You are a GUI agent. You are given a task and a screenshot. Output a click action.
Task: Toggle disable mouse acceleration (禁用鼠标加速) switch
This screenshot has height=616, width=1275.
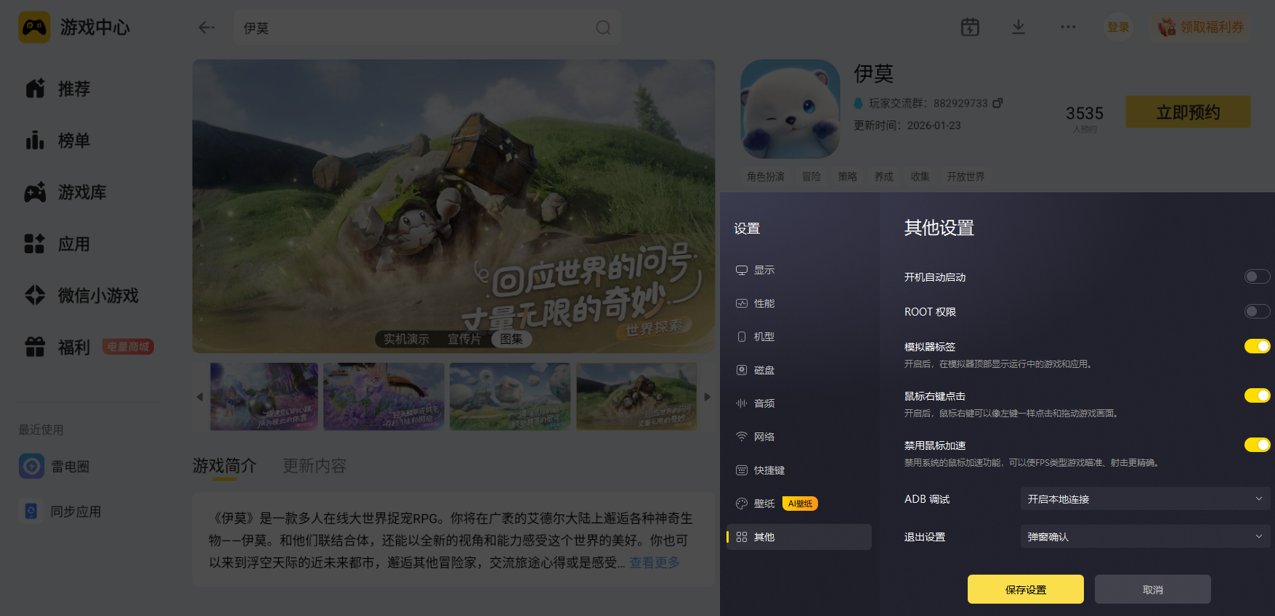coord(1257,445)
